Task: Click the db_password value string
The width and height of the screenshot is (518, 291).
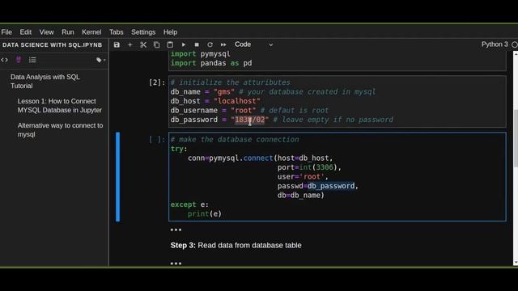Action: click(x=250, y=120)
